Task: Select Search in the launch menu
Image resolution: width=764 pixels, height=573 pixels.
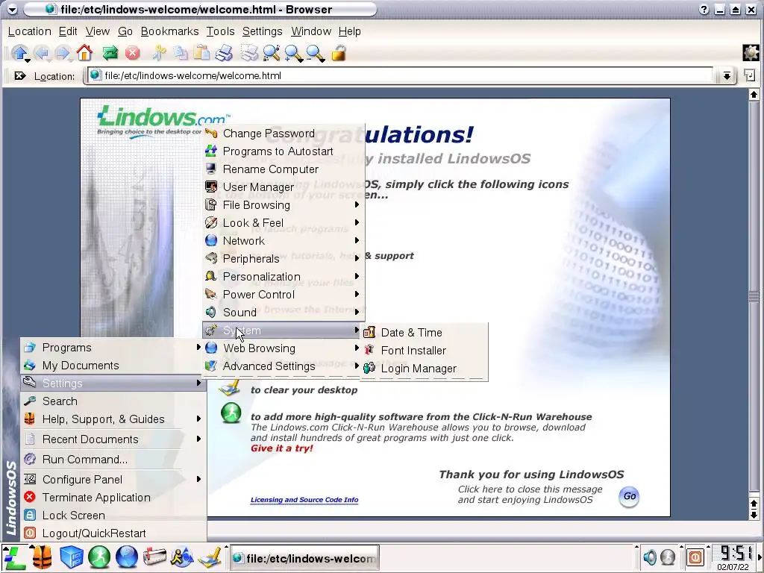Action: click(x=113, y=401)
